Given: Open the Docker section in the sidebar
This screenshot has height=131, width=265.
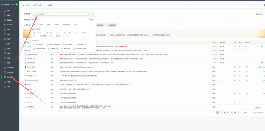Looking at the screenshot, I should coord(10,25).
